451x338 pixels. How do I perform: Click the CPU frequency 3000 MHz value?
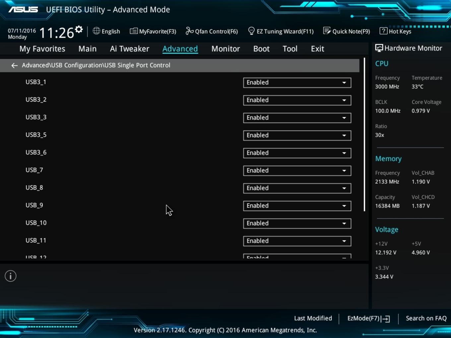tap(387, 86)
